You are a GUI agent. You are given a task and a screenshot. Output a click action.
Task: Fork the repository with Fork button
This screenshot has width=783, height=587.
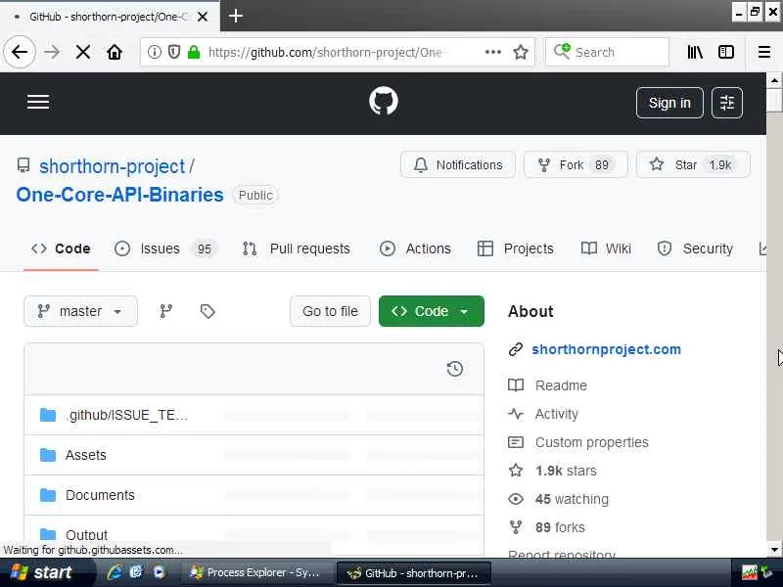point(576,164)
